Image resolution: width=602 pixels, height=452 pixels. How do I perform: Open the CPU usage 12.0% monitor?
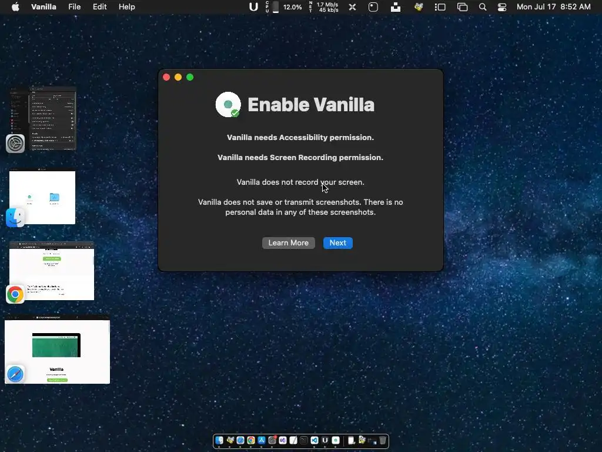(x=284, y=7)
